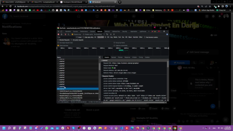Open WhatsApp from the taskbar
Viewport: 233px width, 131px height.
pos(47,128)
